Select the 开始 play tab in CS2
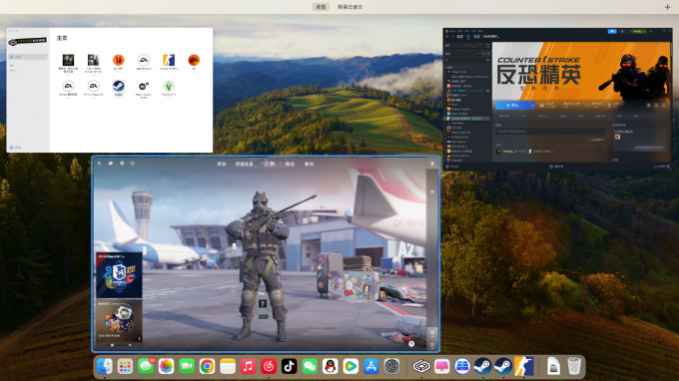 [270, 164]
